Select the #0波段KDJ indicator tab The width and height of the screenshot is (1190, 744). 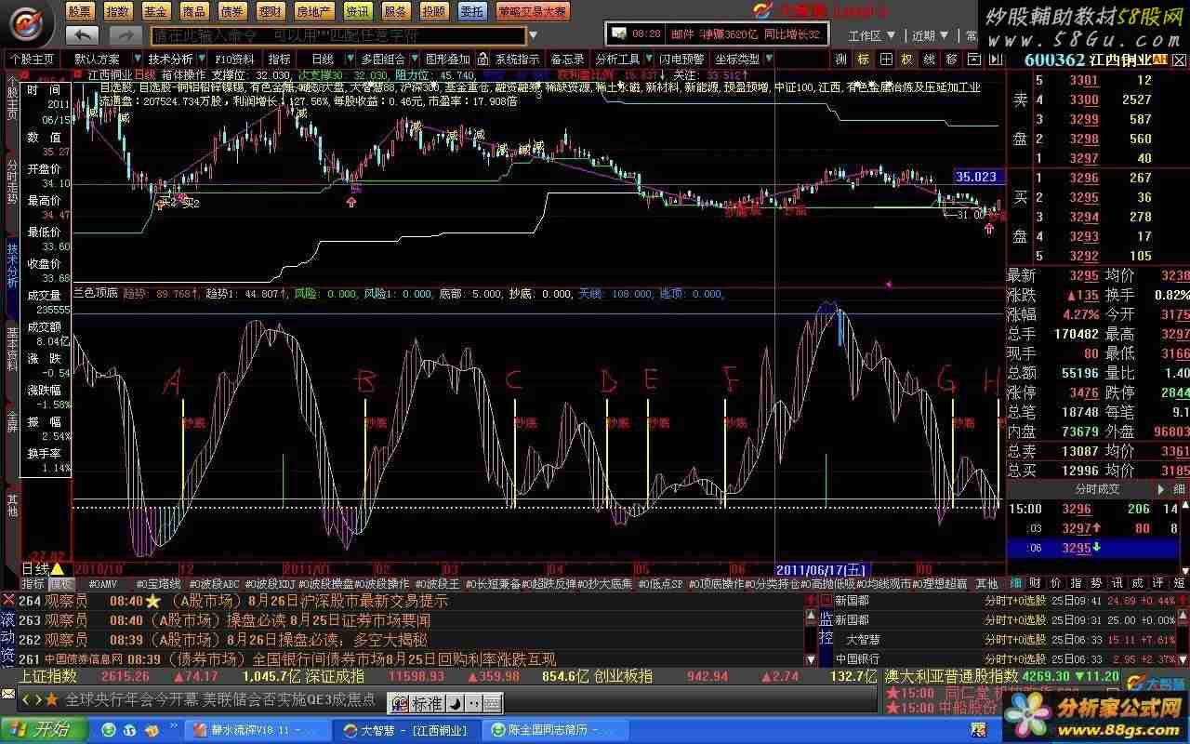tap(270, 584)
